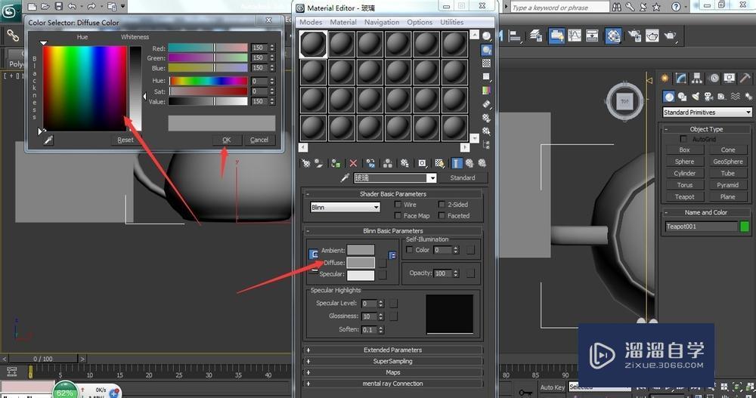Click Hue slider bar in Color Selector
The height and width of the screenshot is (398, 756).
(209, 81)
